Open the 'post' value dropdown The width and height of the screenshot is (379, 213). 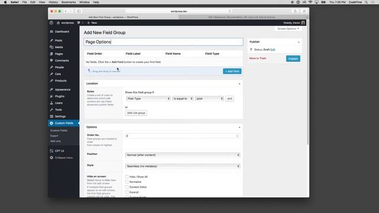209,99
